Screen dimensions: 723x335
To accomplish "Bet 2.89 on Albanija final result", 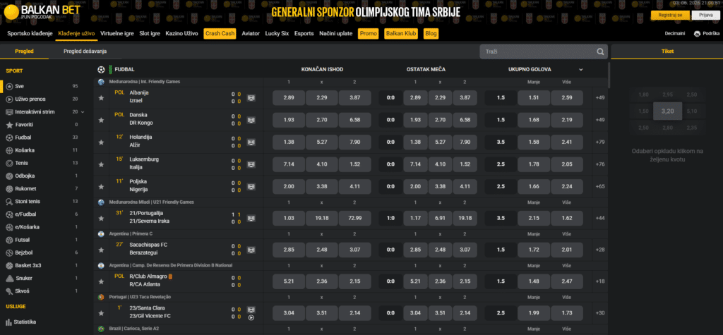I will click(x=289, y=98).
